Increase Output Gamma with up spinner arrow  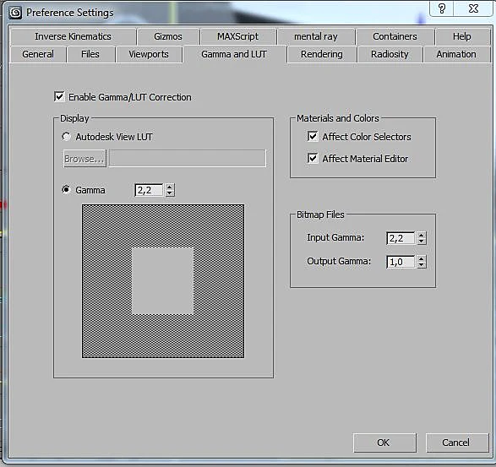pos(422,258)
